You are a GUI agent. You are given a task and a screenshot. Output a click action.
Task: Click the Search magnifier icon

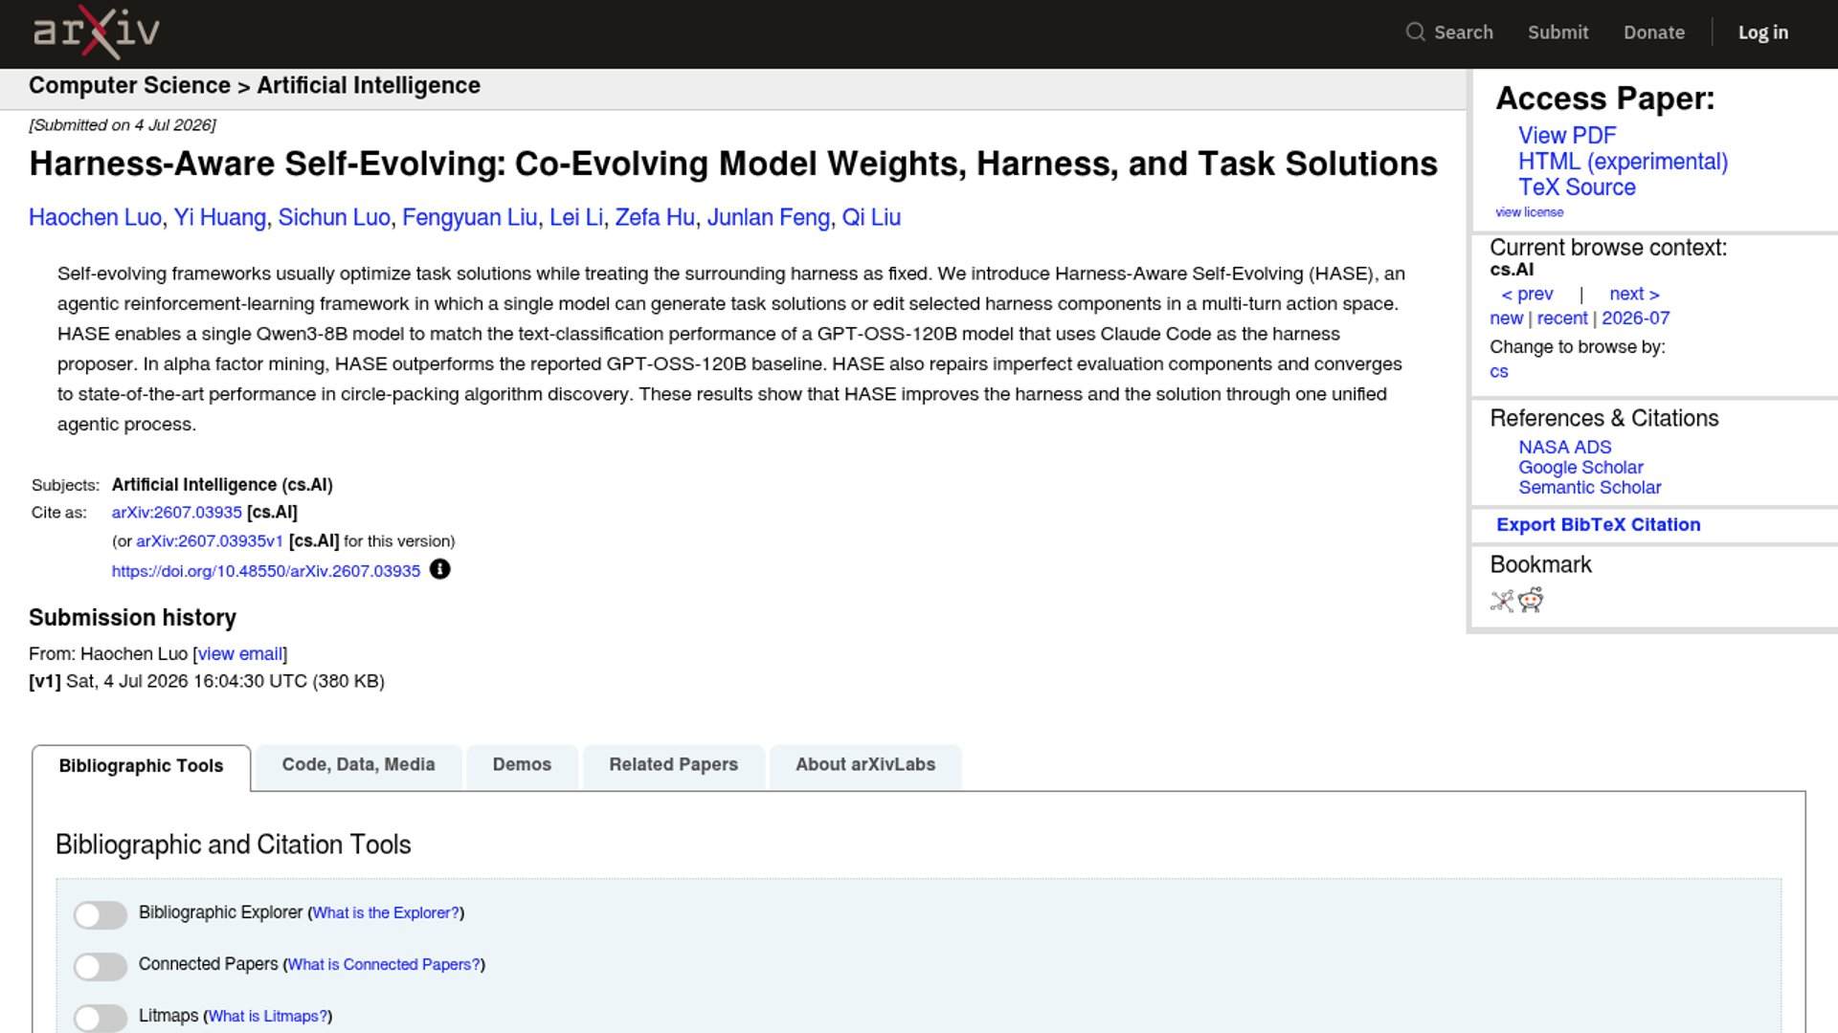pyautogui.click(x=1415, y=32)
